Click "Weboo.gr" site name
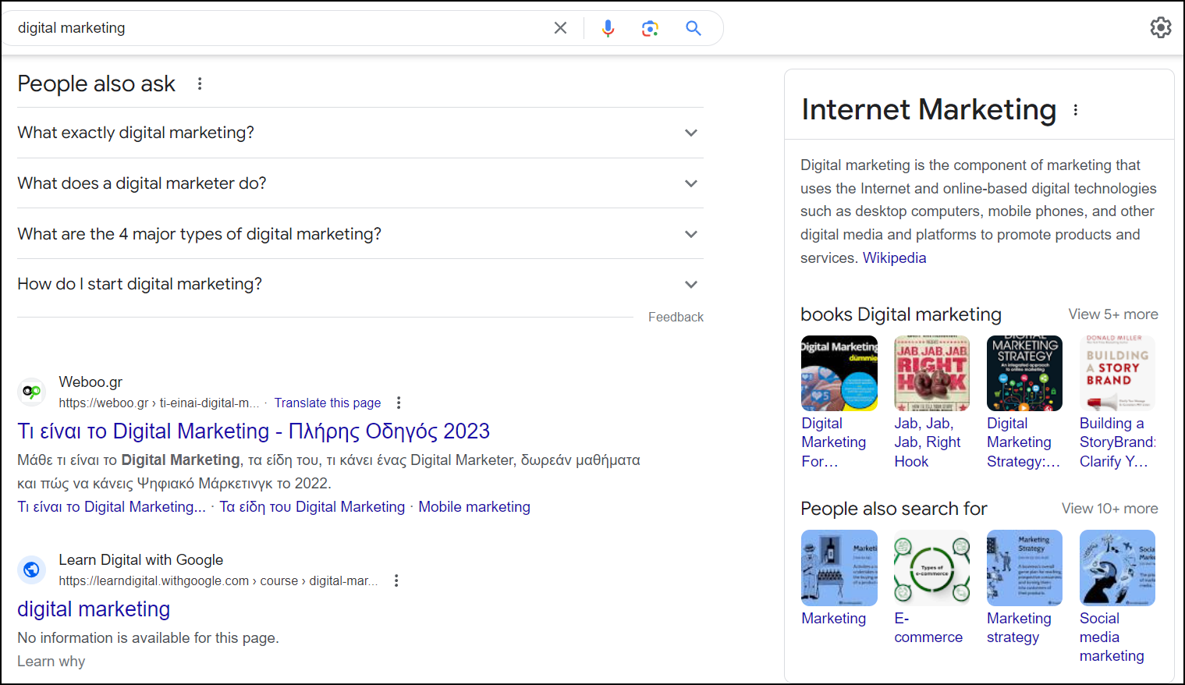The width and height of the screenshot is (1185, 685). (90, 382)
